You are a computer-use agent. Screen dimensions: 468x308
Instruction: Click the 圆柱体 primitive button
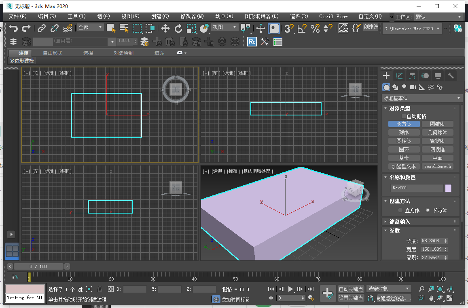pos(404,141)
